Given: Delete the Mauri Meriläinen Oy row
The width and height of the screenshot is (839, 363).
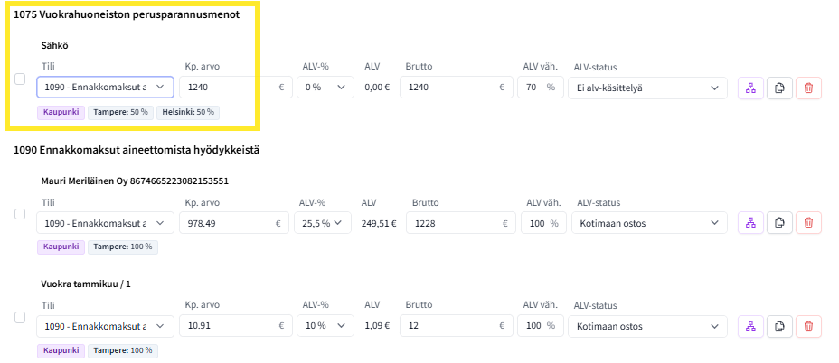Looking at the screenshot, I should click(x=808, y=223).
